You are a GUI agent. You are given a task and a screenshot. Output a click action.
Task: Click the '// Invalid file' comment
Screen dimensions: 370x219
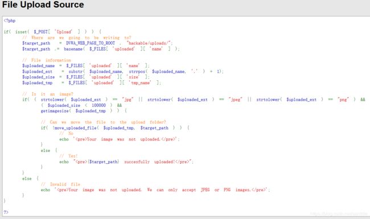pyautogui.click(x=60, y=184)
